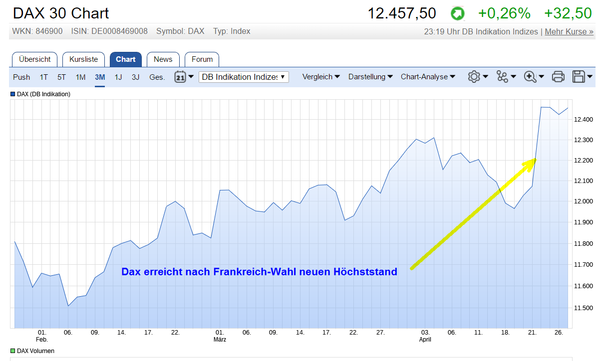The width and height of the screenshot is (605, 361).
Task: Click the blue DAX (DB Indikation) legend marker
Action: 12,94
